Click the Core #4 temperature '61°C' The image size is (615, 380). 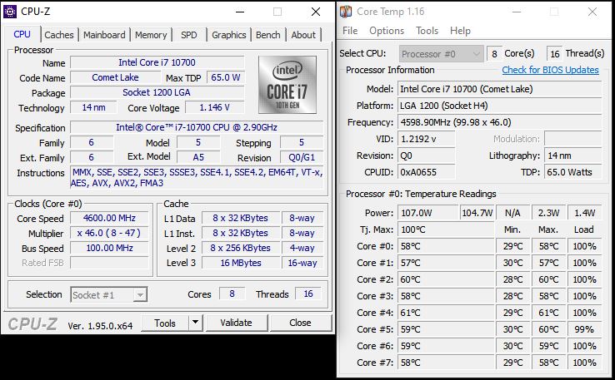coord(446,313)
